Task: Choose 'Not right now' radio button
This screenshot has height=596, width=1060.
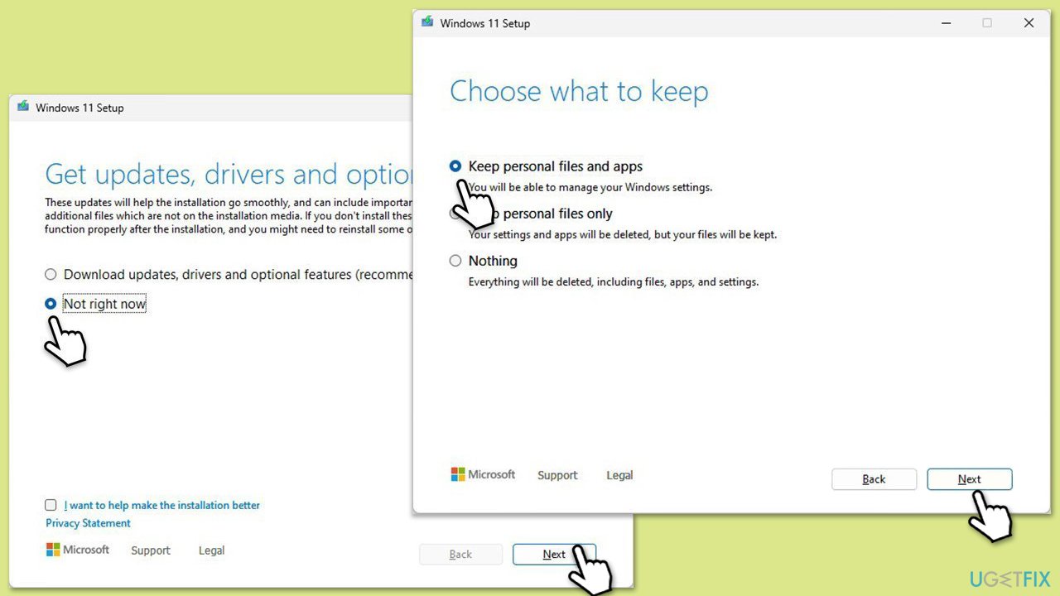Action: [51, 304]
